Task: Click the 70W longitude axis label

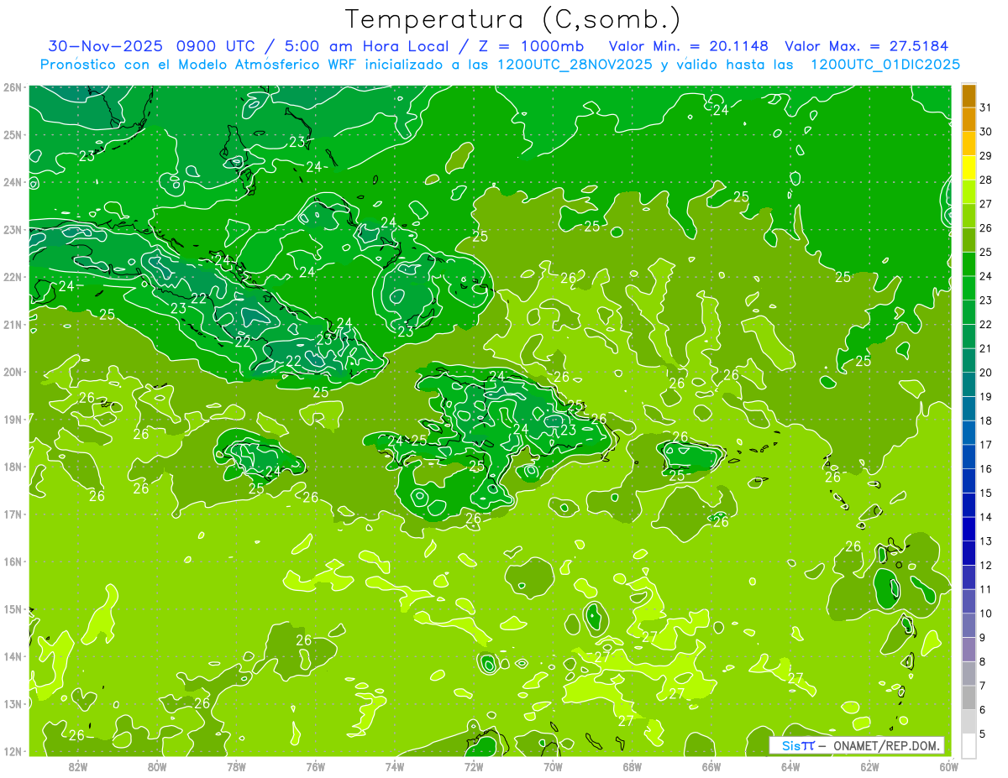Action: tap(553, 766)
